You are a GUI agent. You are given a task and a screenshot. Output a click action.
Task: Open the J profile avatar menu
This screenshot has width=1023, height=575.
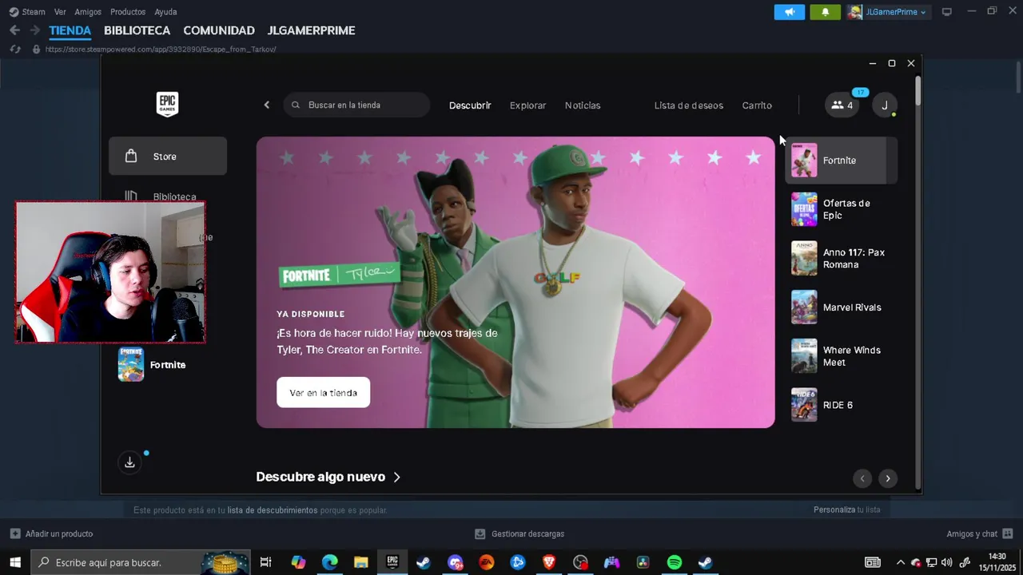coord(885,105)
